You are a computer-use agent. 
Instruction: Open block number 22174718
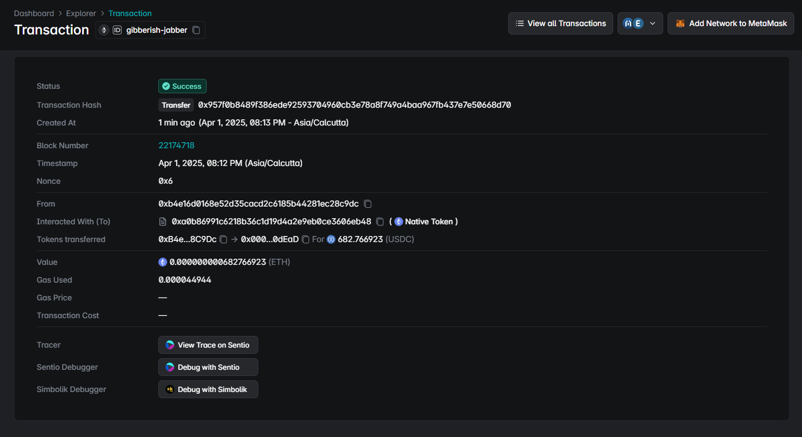(176, 145)
